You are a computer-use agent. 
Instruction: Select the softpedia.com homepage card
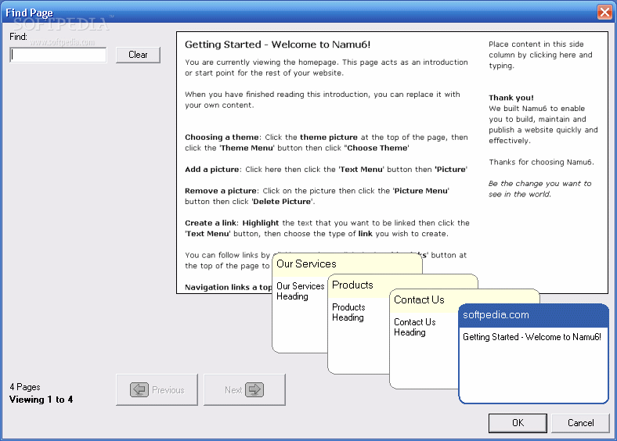pos(533,353)
